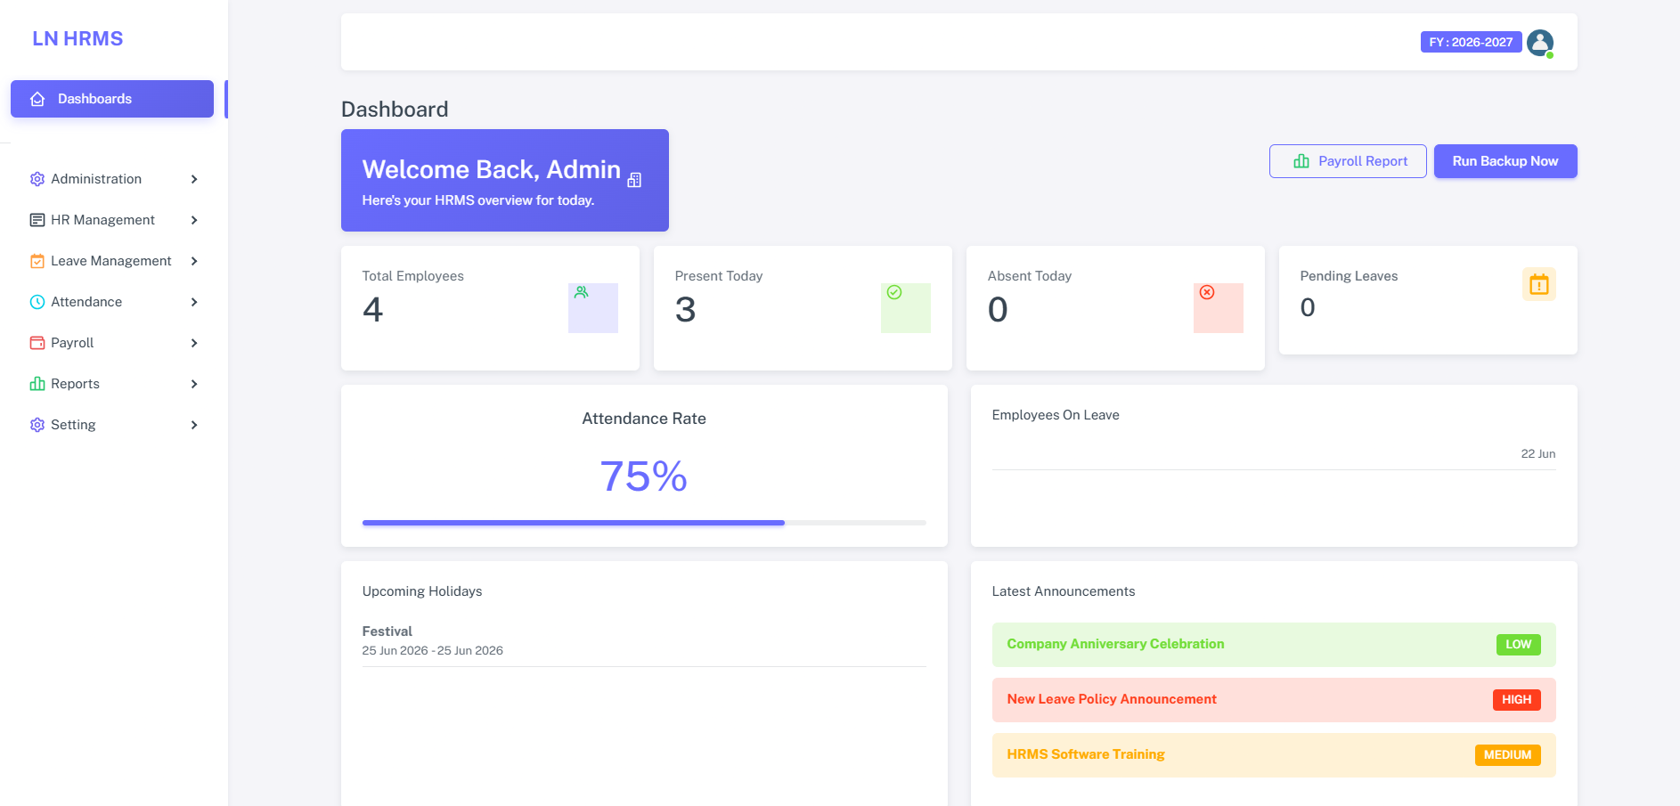Viewport: 1680px width, 806px height.
Task: Click the Payroll Report button
Action: click(x=1348, y=161)
